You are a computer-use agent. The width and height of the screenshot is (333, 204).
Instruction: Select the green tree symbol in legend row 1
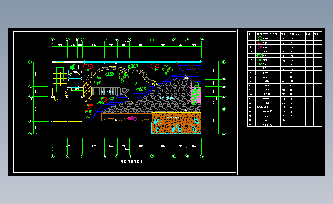pyautogui.click(x=260, y=38)
